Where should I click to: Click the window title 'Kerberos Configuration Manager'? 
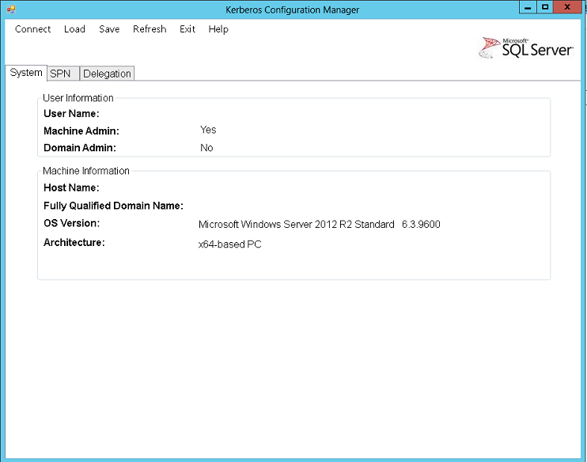coord(293,9)
